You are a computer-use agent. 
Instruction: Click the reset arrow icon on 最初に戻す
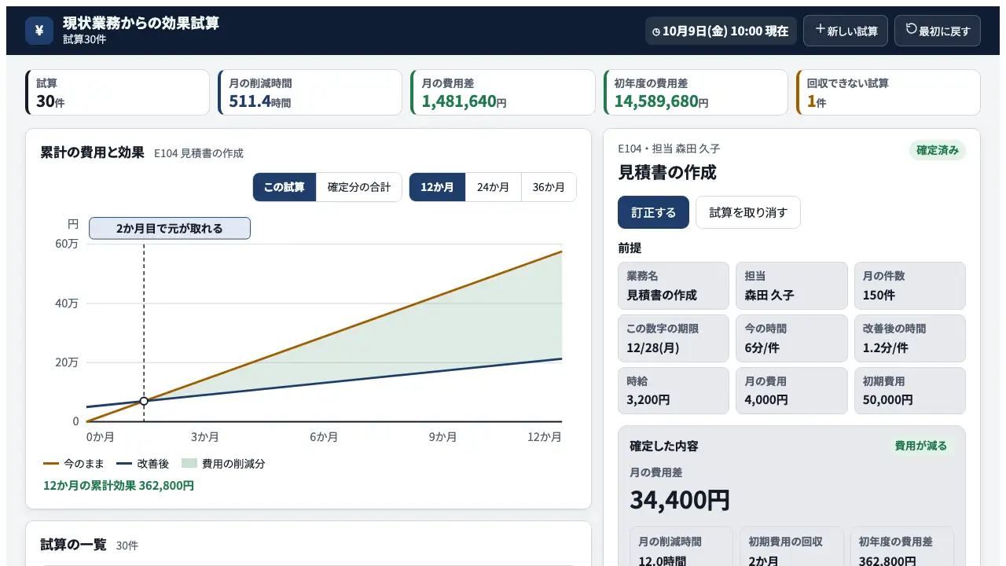[912, 30]
